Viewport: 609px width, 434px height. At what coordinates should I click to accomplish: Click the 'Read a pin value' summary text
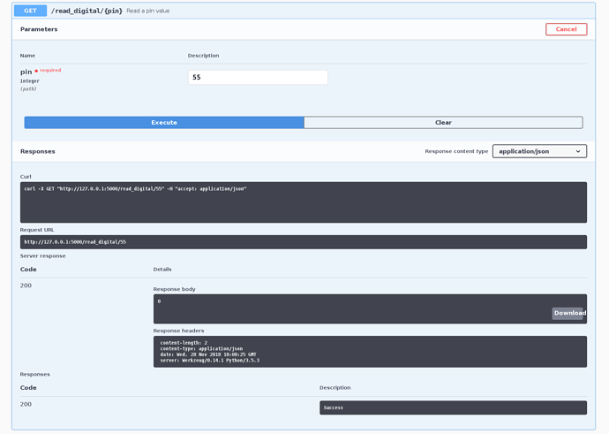tap(148, 11)
